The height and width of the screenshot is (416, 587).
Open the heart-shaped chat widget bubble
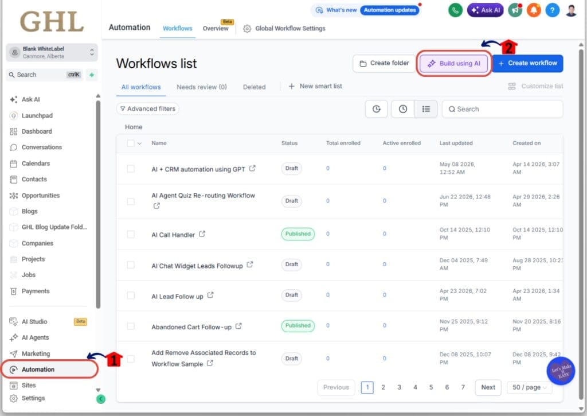pos(561,371)
